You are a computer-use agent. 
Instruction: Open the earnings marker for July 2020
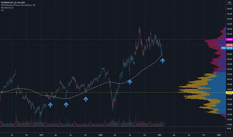(134, 124)
